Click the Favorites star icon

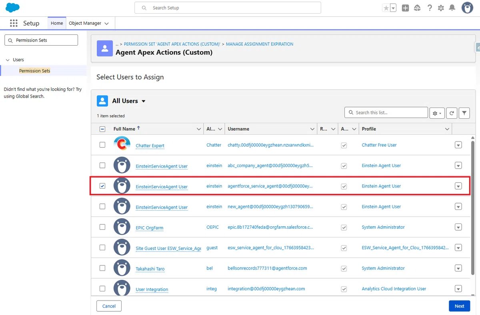386,8
